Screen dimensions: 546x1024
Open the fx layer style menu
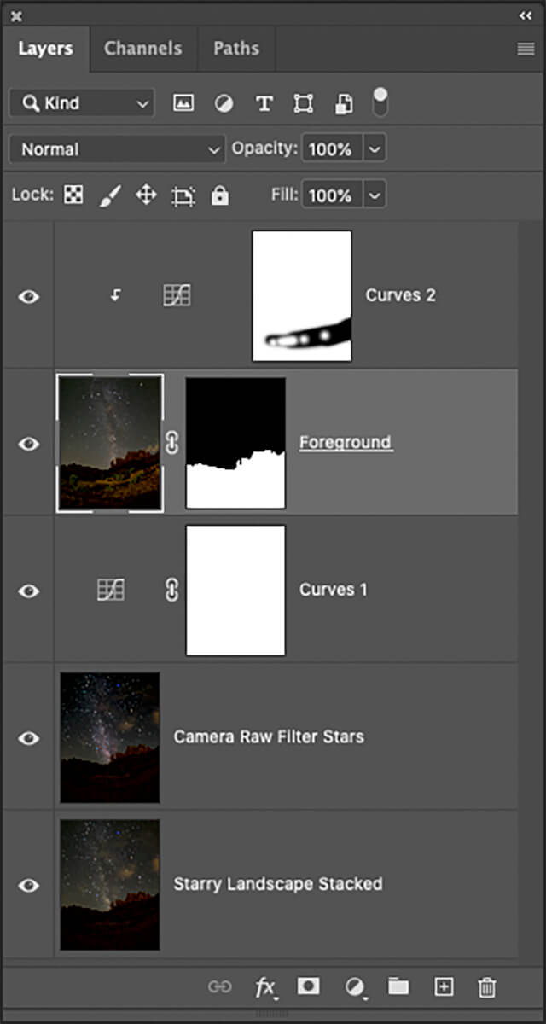pyautogui.click(x=265, y=987)
